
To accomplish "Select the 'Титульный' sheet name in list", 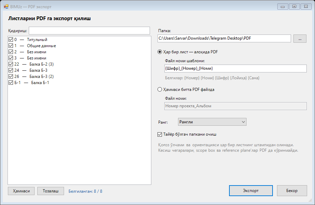I will 37,40.
